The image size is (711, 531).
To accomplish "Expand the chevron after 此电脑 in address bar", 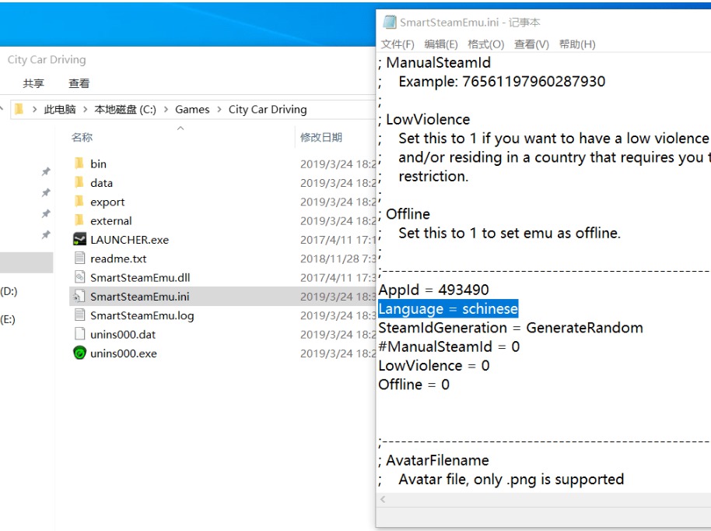I will point(86,109).
